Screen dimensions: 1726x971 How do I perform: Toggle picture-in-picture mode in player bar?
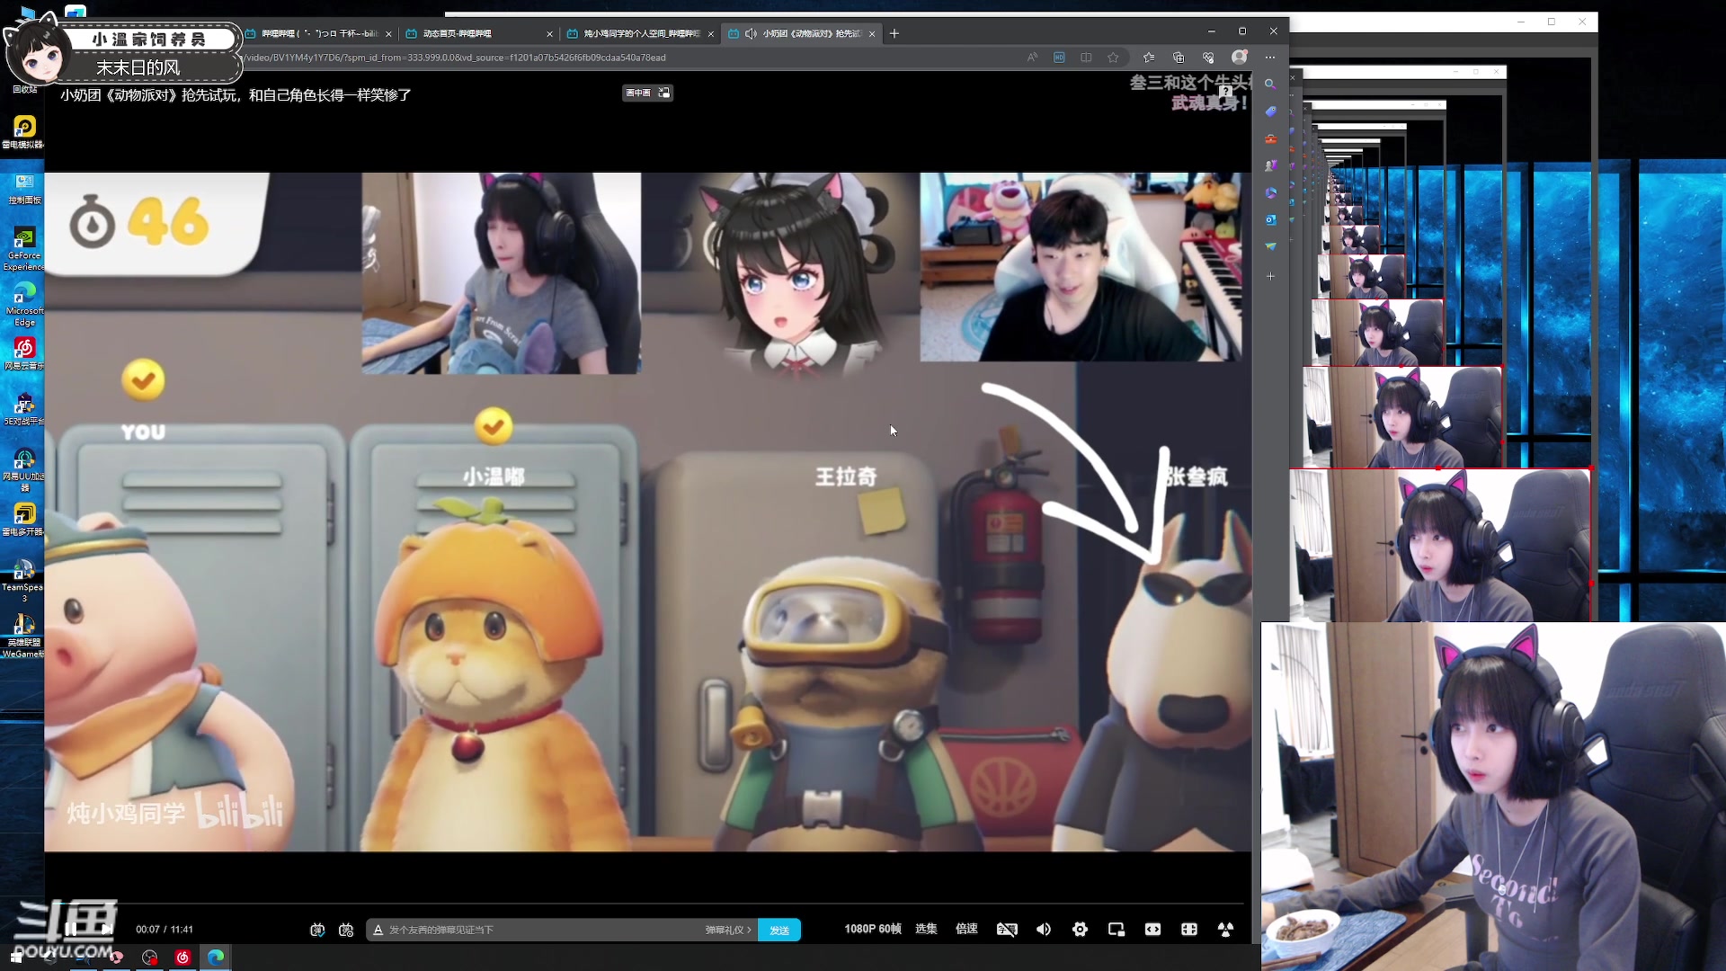coord(1117,930)
